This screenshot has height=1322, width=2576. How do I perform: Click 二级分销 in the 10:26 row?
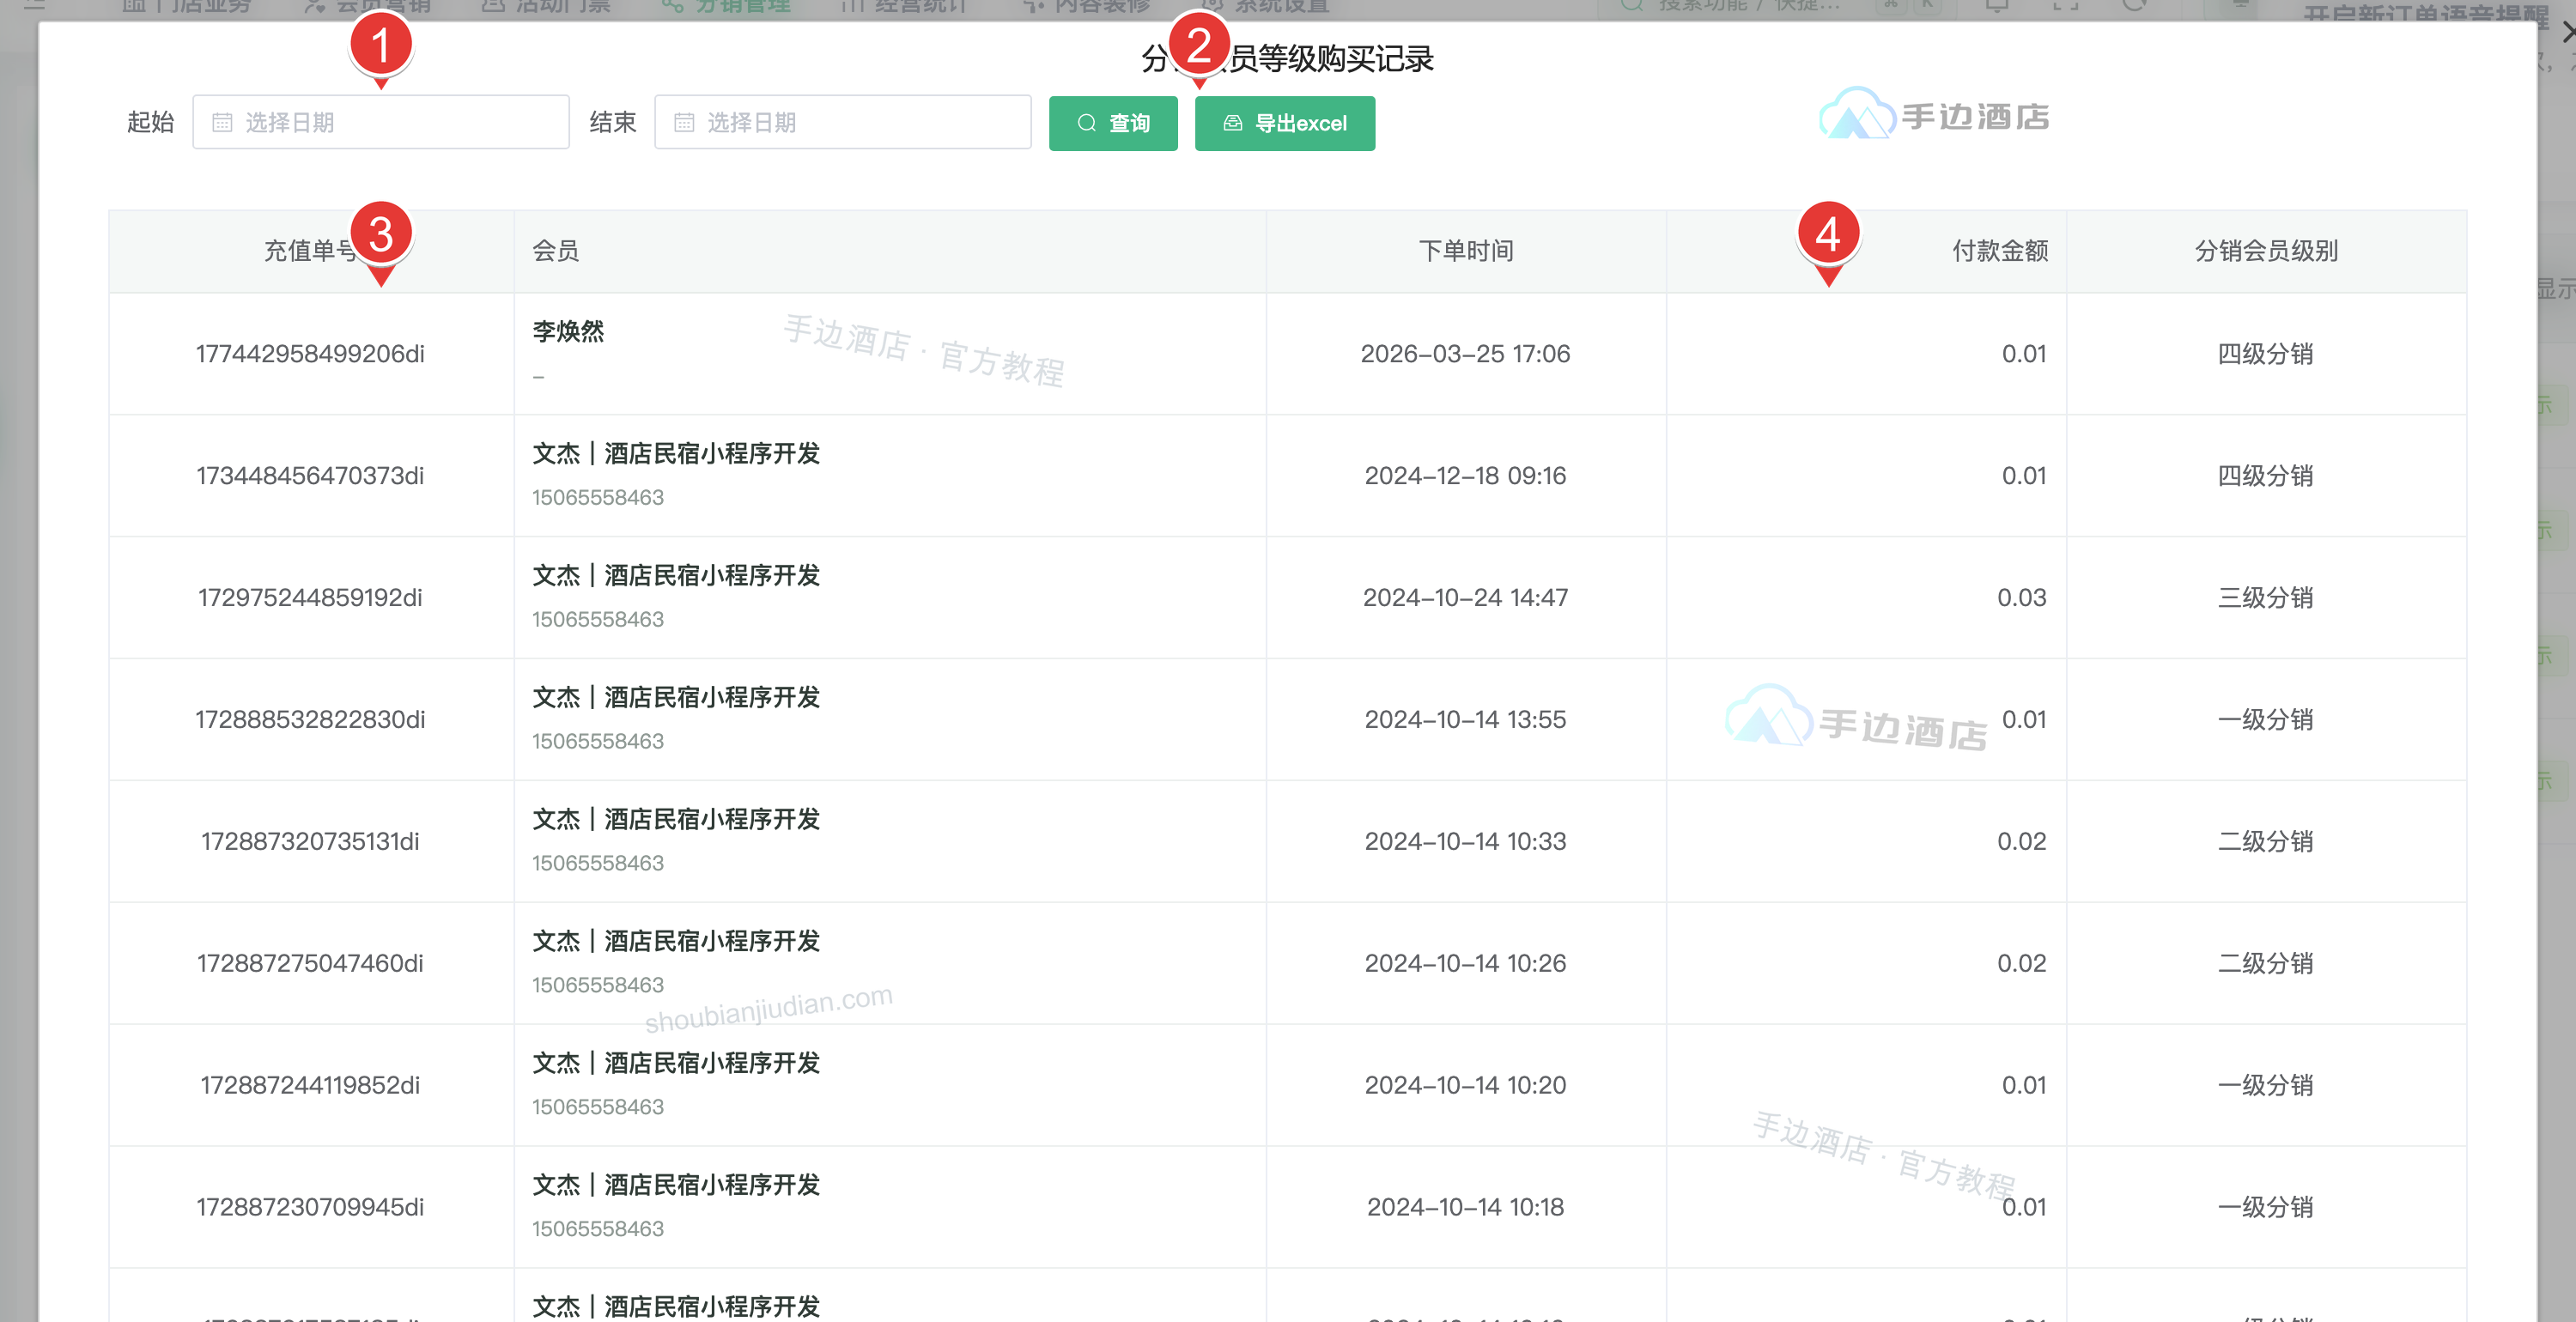[x=2266, y=964]
